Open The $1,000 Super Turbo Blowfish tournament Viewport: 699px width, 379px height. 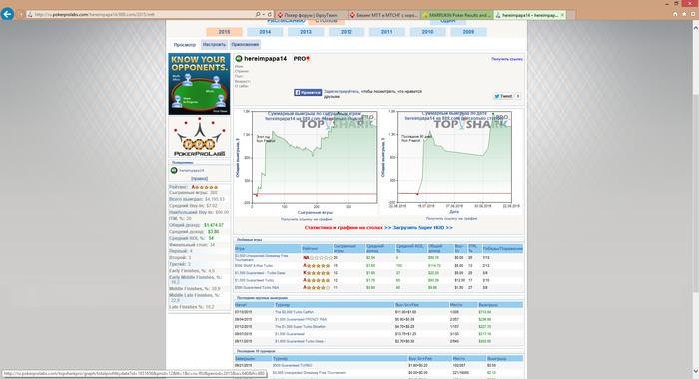[x=300, y=327]
